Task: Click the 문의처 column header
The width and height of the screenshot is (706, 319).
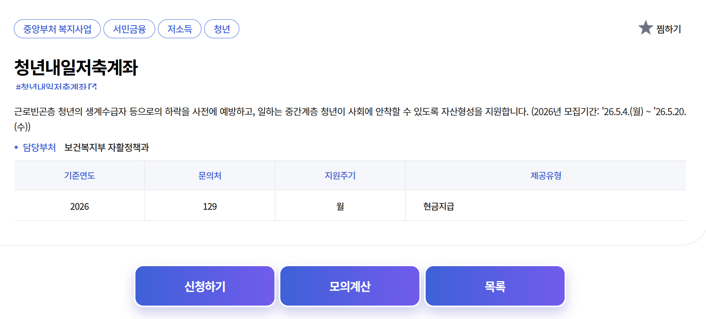Action: pyautogui.click(x=210, y=175)
